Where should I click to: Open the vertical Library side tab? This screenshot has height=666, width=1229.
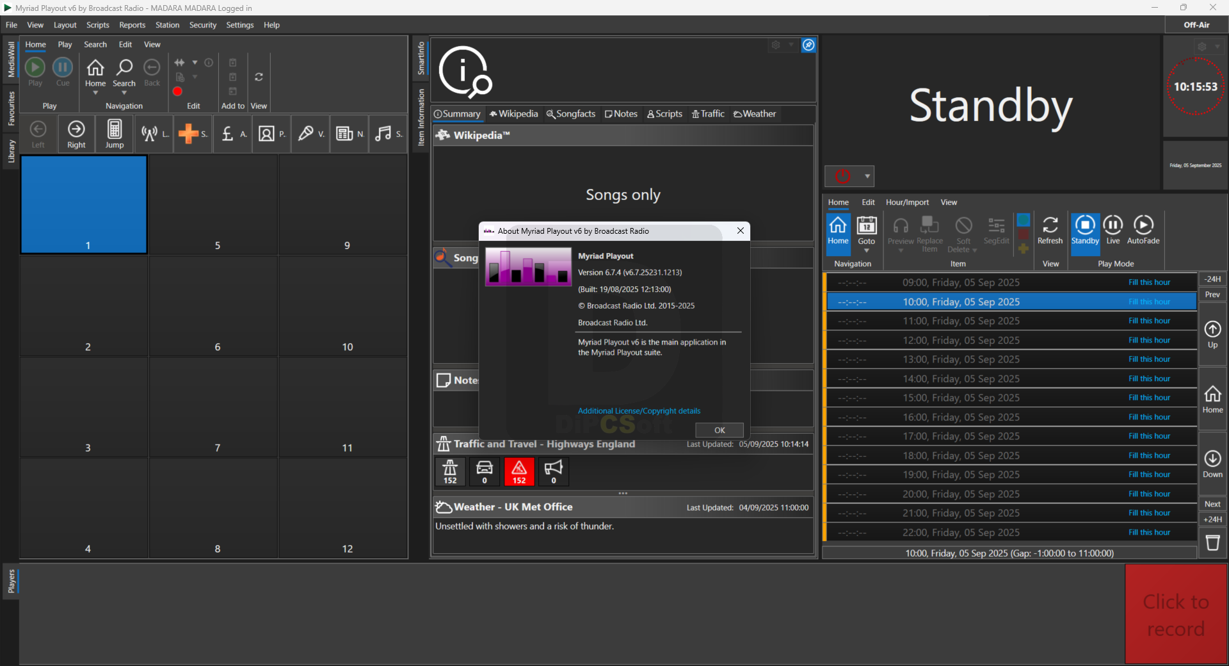[x=11, y=152]
